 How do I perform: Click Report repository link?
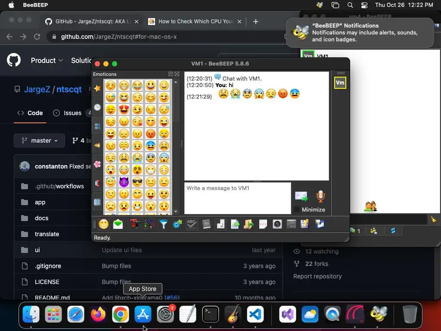coord(317,276)
